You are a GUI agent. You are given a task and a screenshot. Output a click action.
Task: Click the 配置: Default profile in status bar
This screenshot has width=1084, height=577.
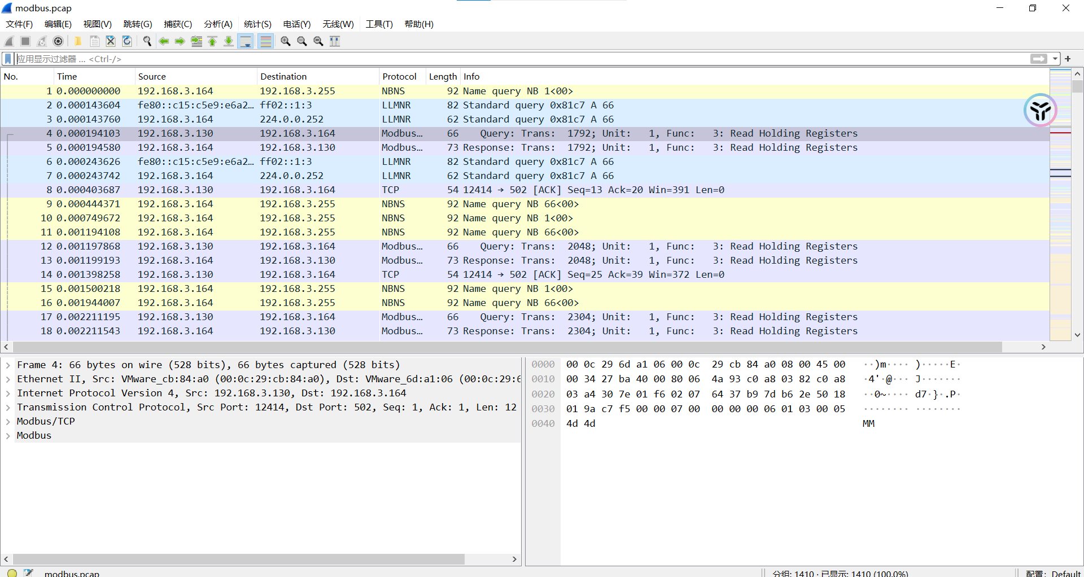click(x=1053, y=573)
